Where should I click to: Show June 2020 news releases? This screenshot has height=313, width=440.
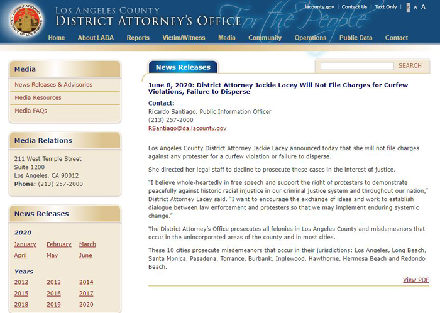tap(85, 255)
